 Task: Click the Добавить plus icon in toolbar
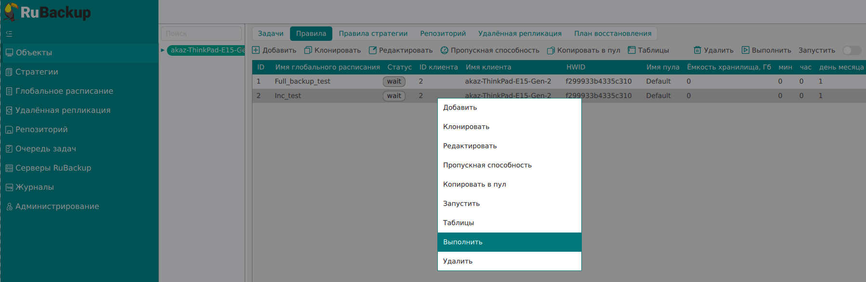[x=256, y=50]
